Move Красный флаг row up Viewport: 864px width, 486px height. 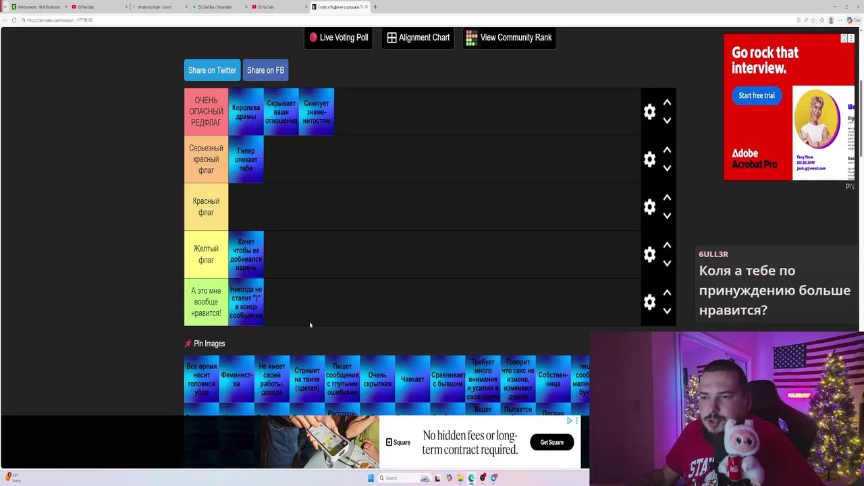[x=667, y=198]
